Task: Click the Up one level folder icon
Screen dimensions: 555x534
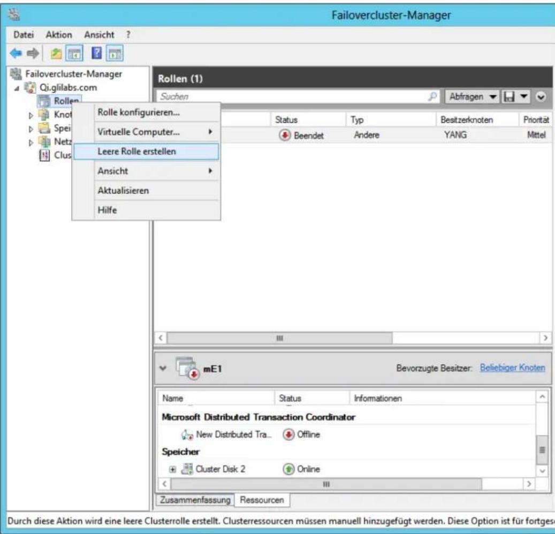Action: tap(56, 54)
